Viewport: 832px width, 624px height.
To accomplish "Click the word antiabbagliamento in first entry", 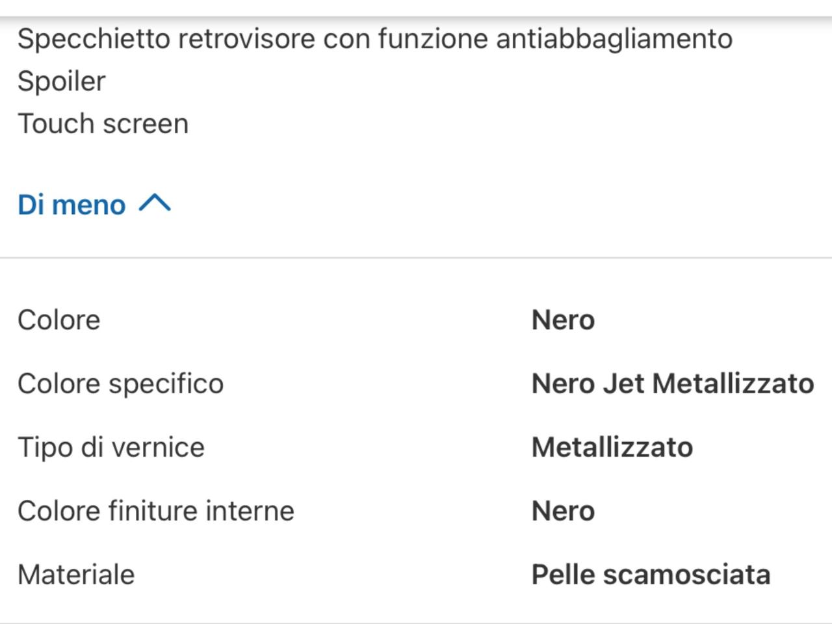I will coord(614,39).
